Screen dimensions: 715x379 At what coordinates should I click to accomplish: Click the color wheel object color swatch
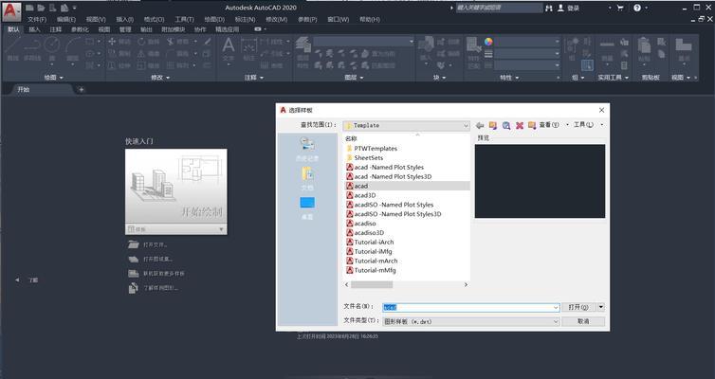tap(488, 42)
